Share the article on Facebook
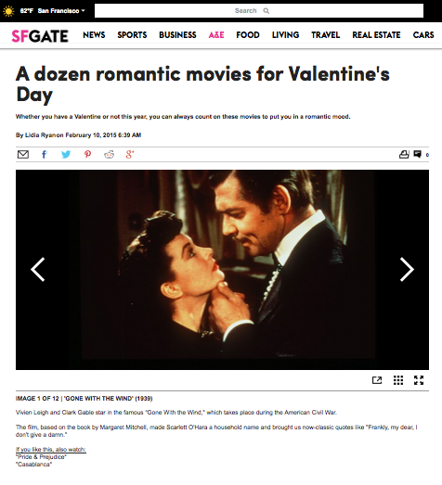The width and height of the screenshot is (442, 485). click(45, 154)
